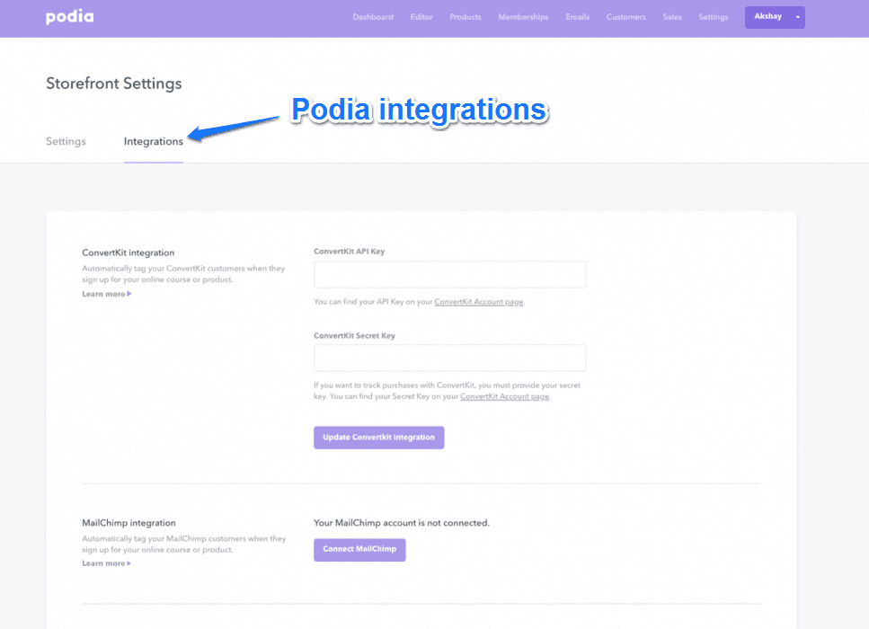Viewport: 869px width, 629px height.
Task: Open the Emails section
Action: 578,17
